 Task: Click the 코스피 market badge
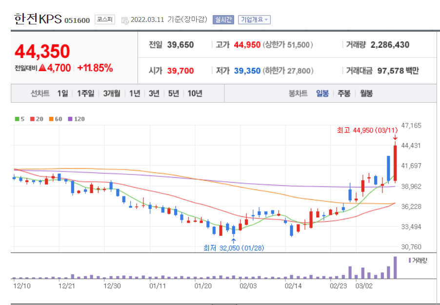[x=105, y=19]
